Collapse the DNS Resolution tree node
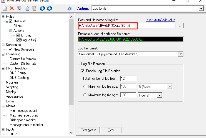This screenshot has height=138, width=206. (3, 68)
